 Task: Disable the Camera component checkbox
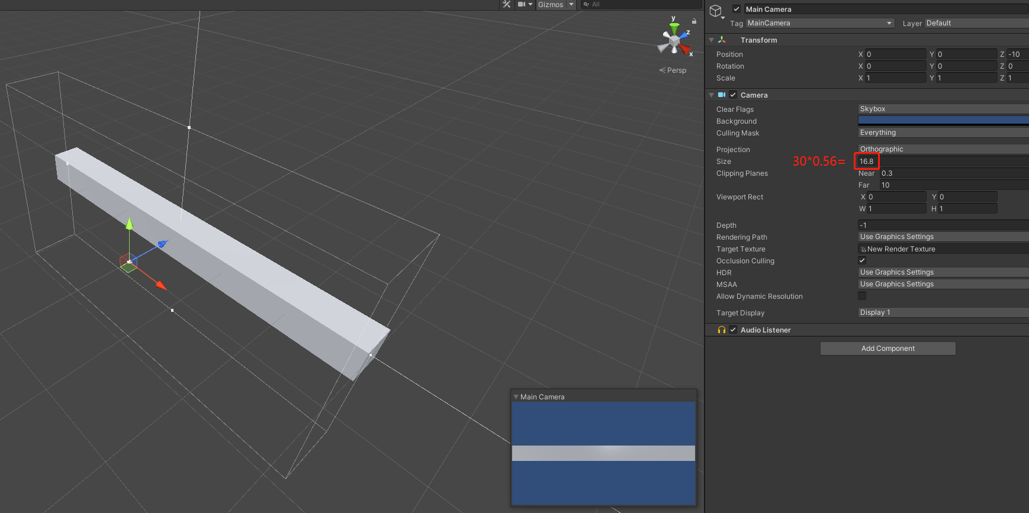pyautogui.click(x=733, y=95)
